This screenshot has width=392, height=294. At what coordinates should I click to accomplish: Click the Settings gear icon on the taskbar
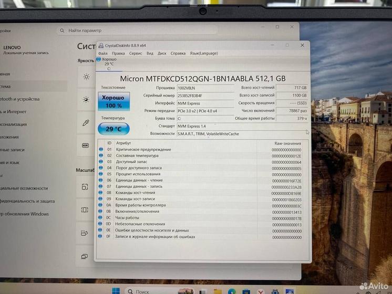coord(275,291)
